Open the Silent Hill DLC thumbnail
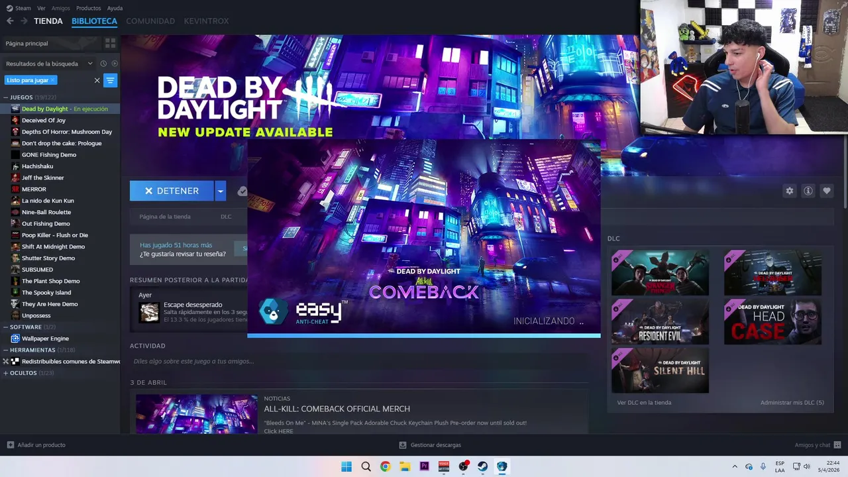 tap(660, 370)
